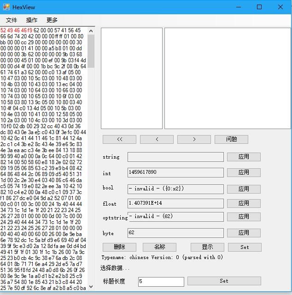
Task: Click hex row starting 6e 78 92 dc
Action: point(43,240)
